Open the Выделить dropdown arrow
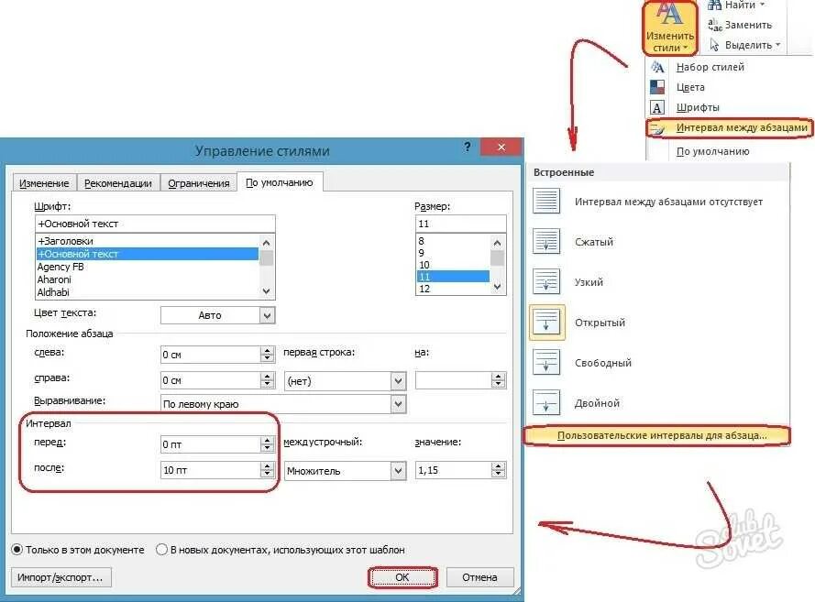This screenshot has width=815, height=602. (x=778, y=45)
